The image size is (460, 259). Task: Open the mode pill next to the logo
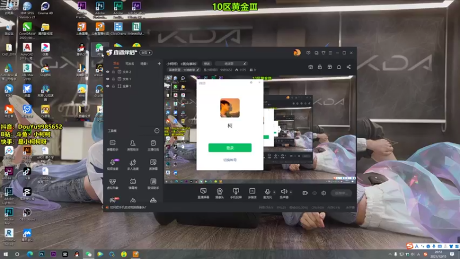(x=146, y=53)
